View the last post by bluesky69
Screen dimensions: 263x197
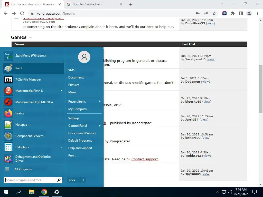(207, 102)
